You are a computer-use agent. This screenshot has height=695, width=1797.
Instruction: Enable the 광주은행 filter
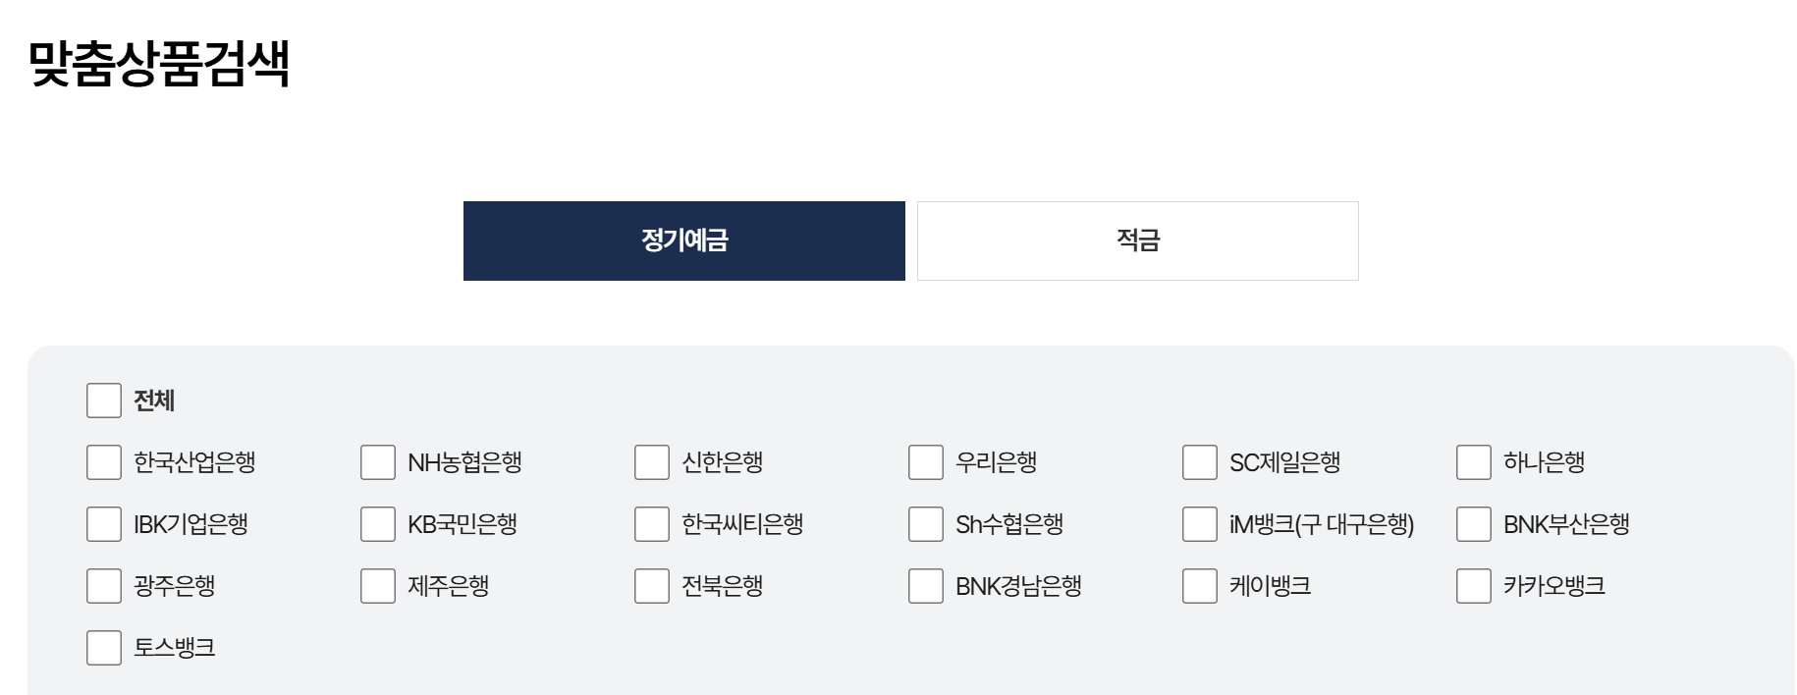(102, 586)
